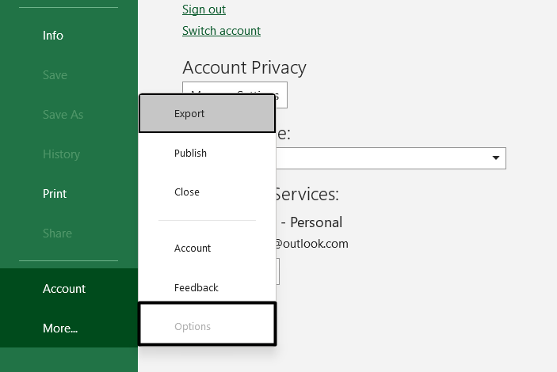The image size is (557, 372).
Task: Click the Sign out link
Action: tap(204, 9)
